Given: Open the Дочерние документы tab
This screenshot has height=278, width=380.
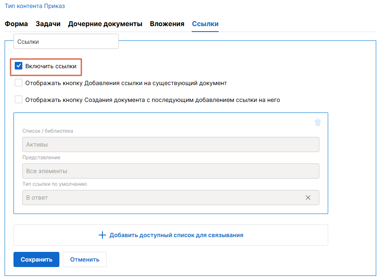Looking at the screenshot, I should [105, 24].
